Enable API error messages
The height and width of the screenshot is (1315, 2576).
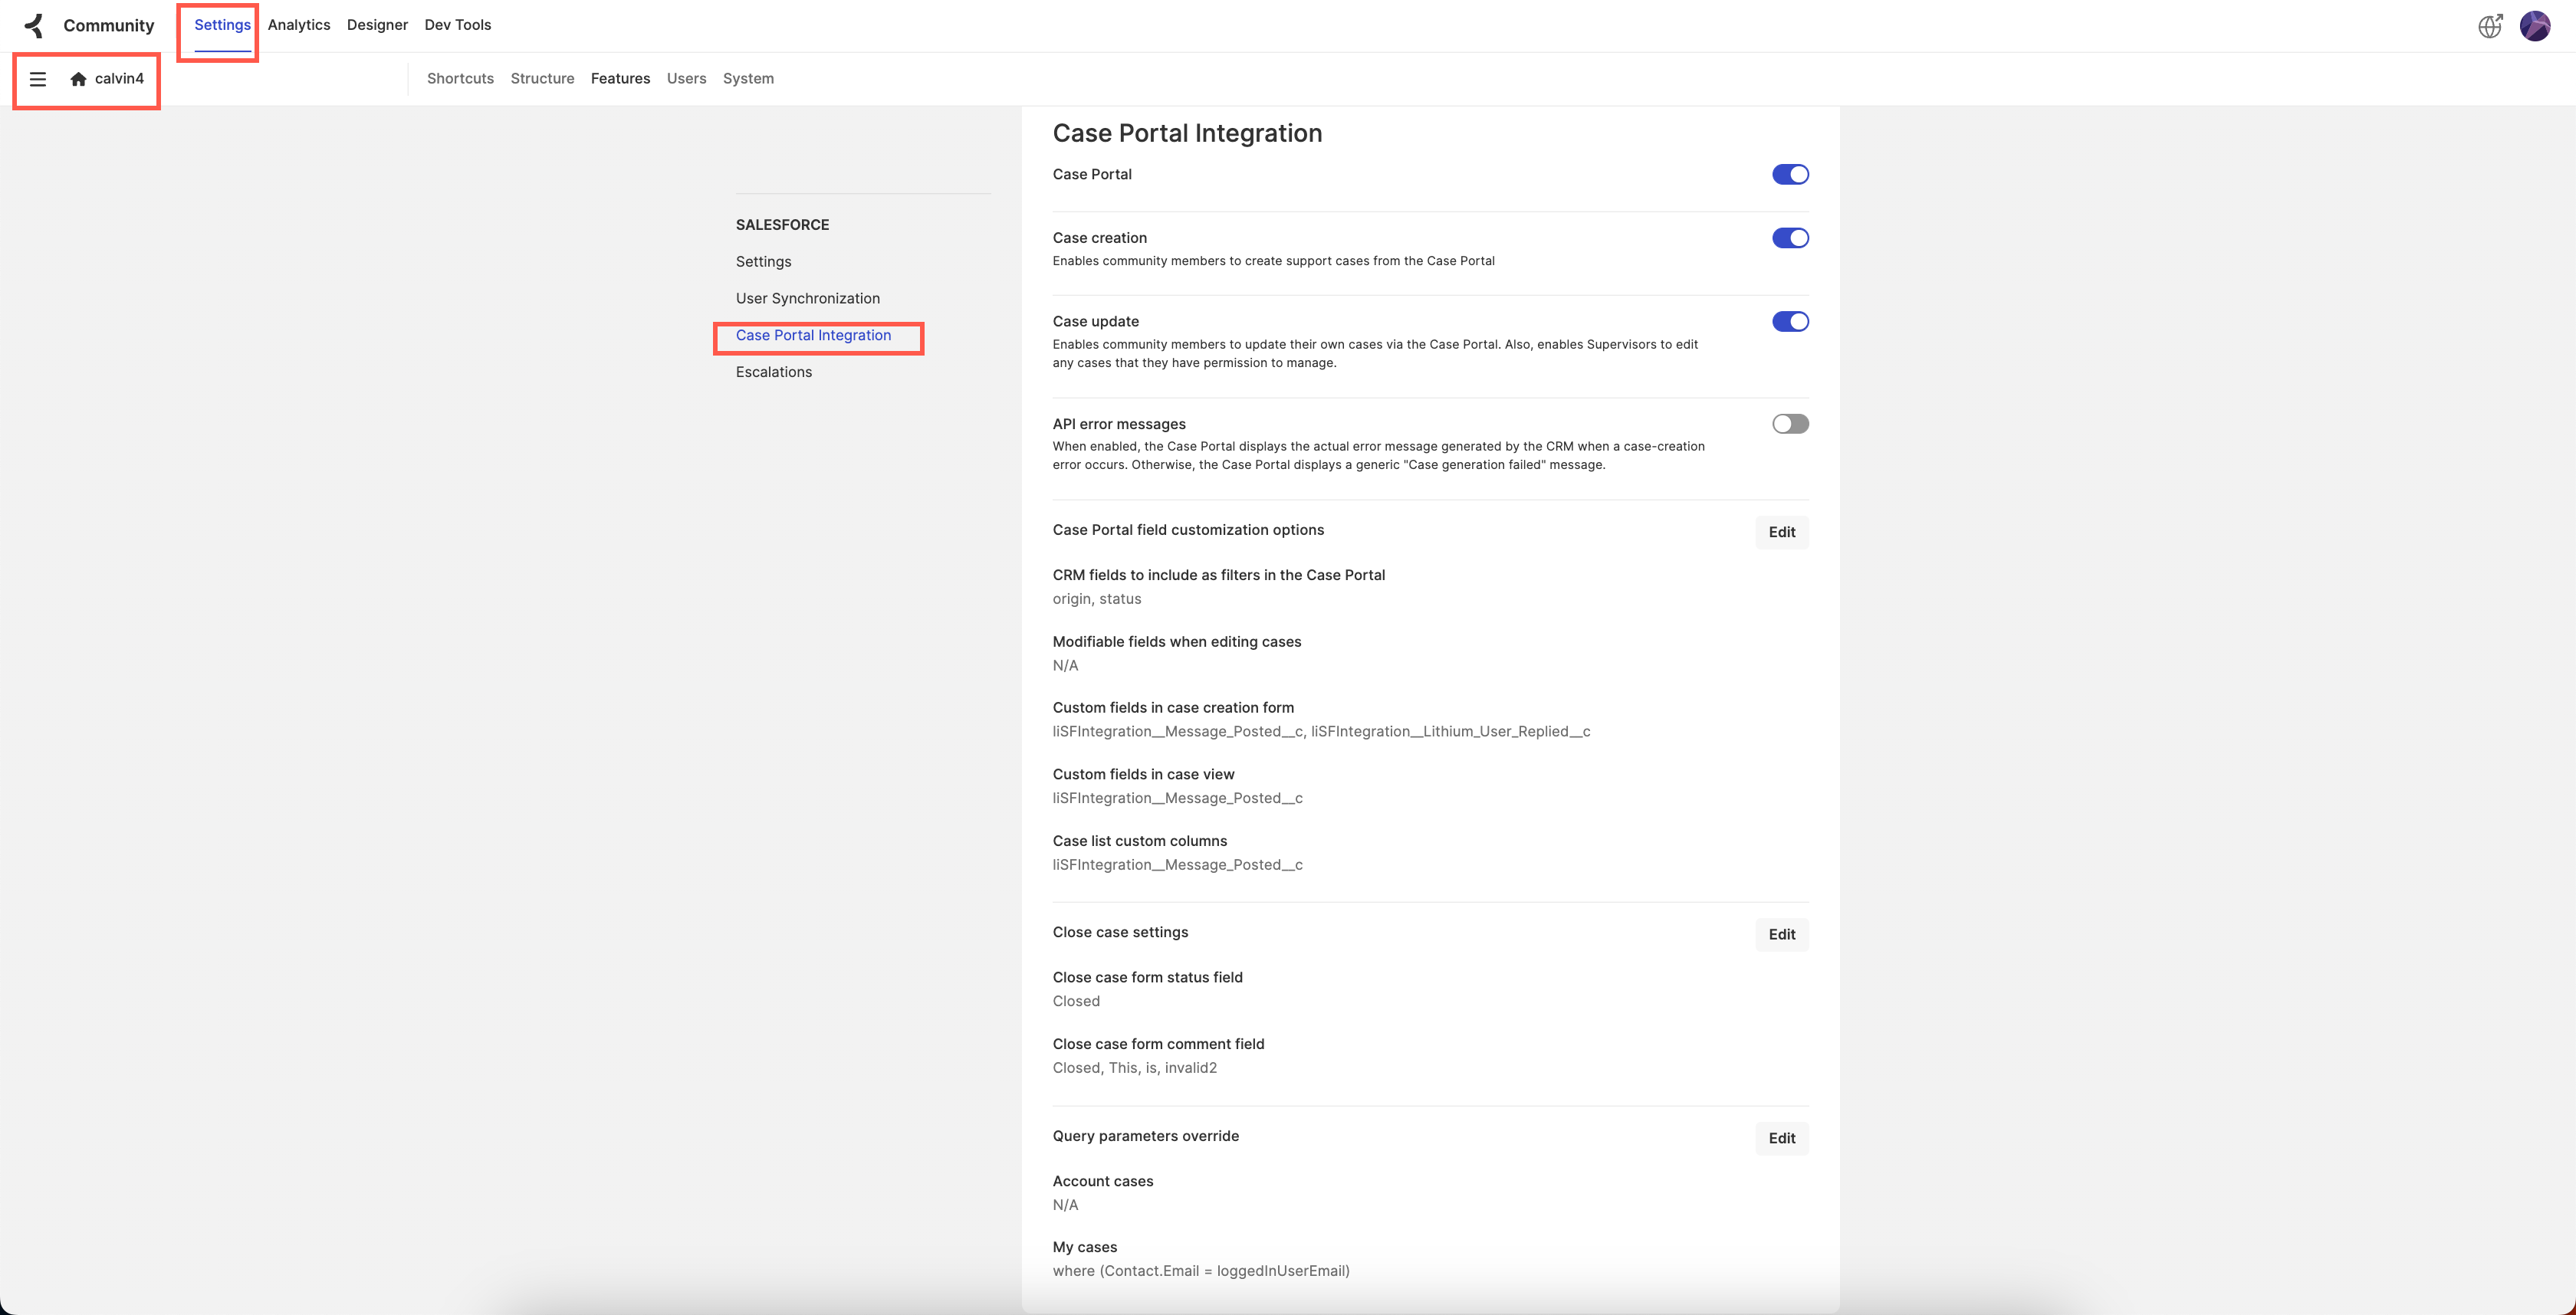(1790, 423)
